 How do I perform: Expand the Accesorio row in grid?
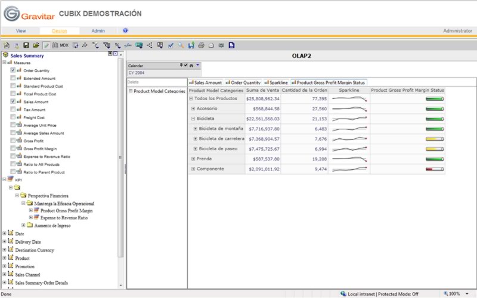[193, 108]
